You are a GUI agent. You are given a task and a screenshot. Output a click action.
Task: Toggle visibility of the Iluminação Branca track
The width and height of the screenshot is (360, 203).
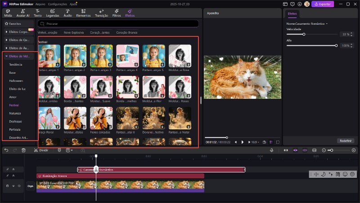click(13, 176)
